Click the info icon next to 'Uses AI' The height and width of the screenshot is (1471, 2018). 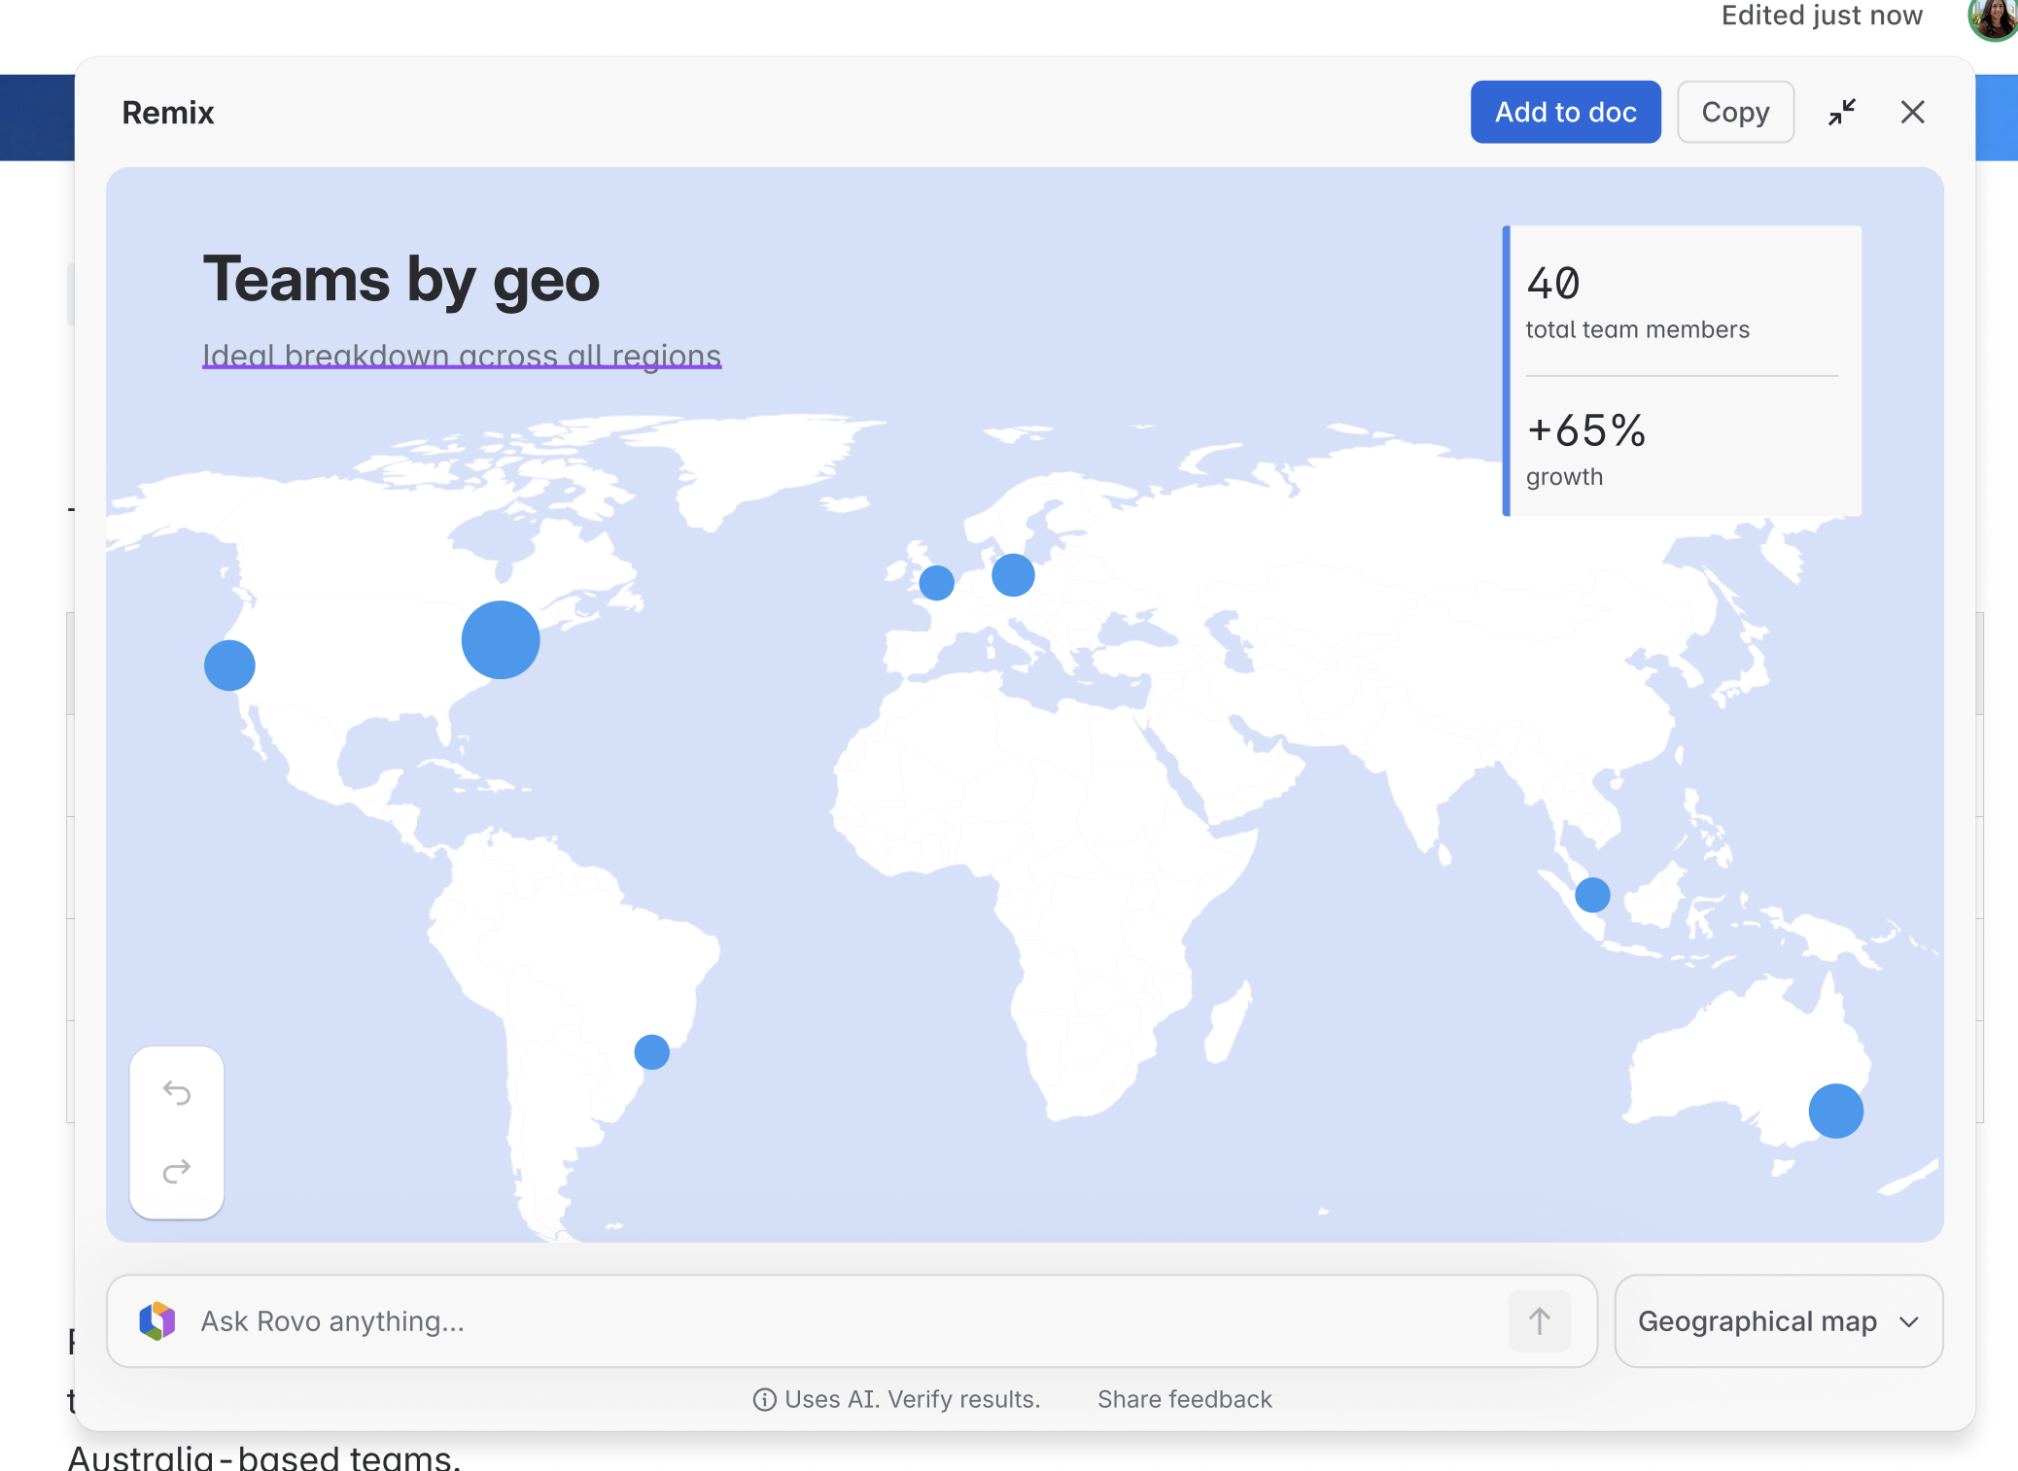(764, 1399)
